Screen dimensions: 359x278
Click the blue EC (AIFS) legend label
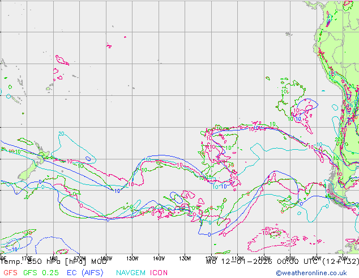[x=85, y=273]
